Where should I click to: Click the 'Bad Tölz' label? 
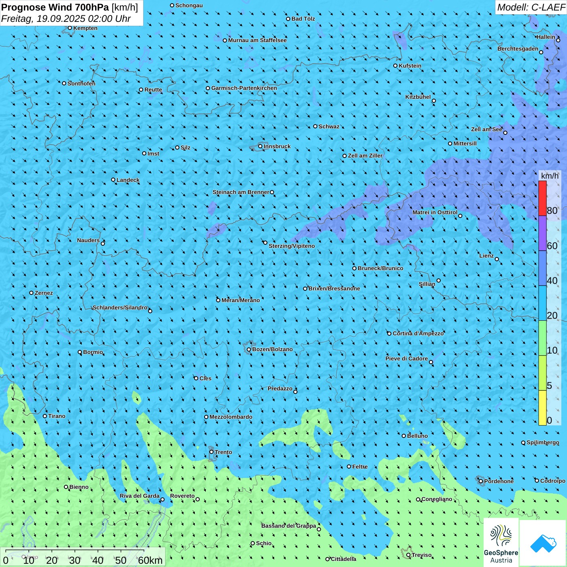[x=303, y=19]
